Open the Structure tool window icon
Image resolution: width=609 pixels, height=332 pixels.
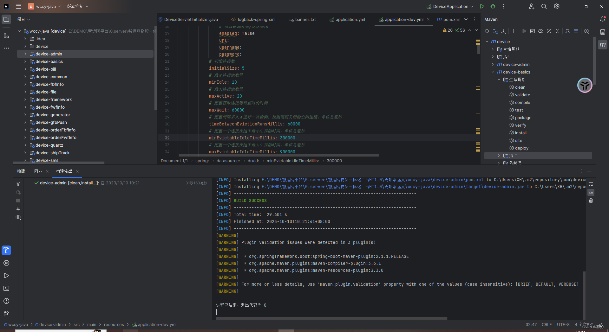6,35
